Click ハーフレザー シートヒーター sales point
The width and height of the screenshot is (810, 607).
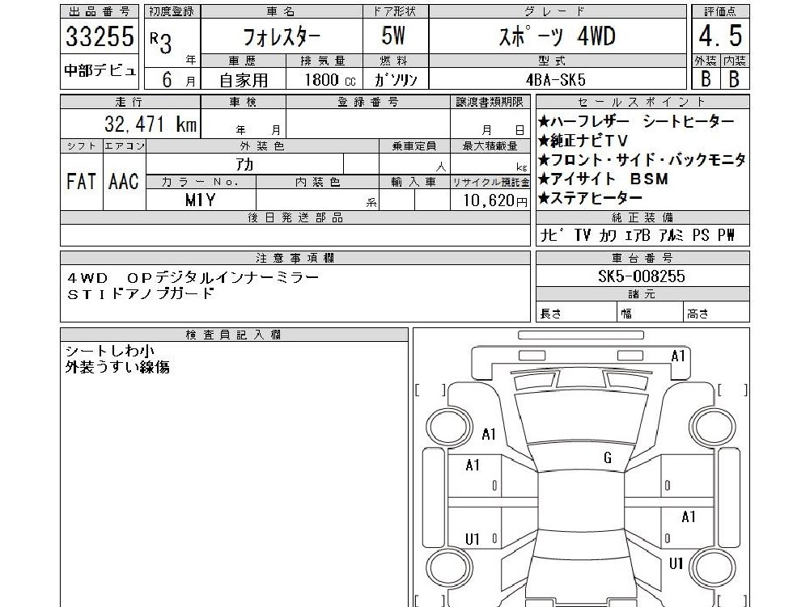[x=636, y=121]
